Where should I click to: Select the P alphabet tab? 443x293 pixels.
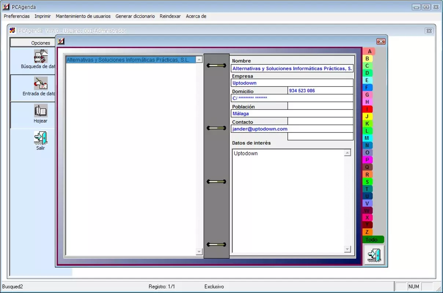click(x=367, y=160)
